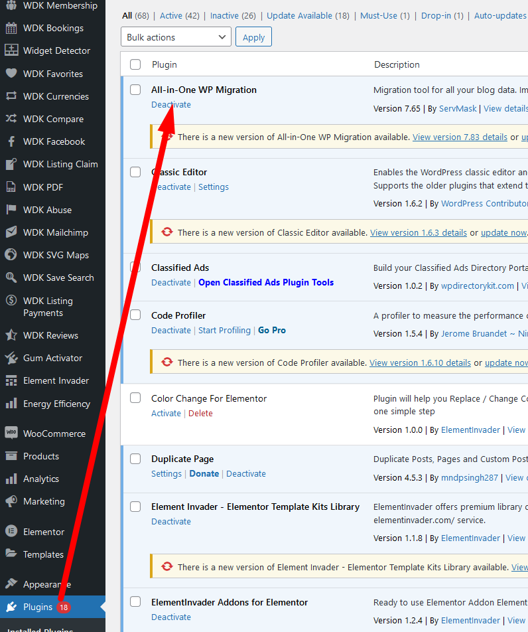Check the ElementInvader Addons for Elementor checkbox

click(135, 601)
